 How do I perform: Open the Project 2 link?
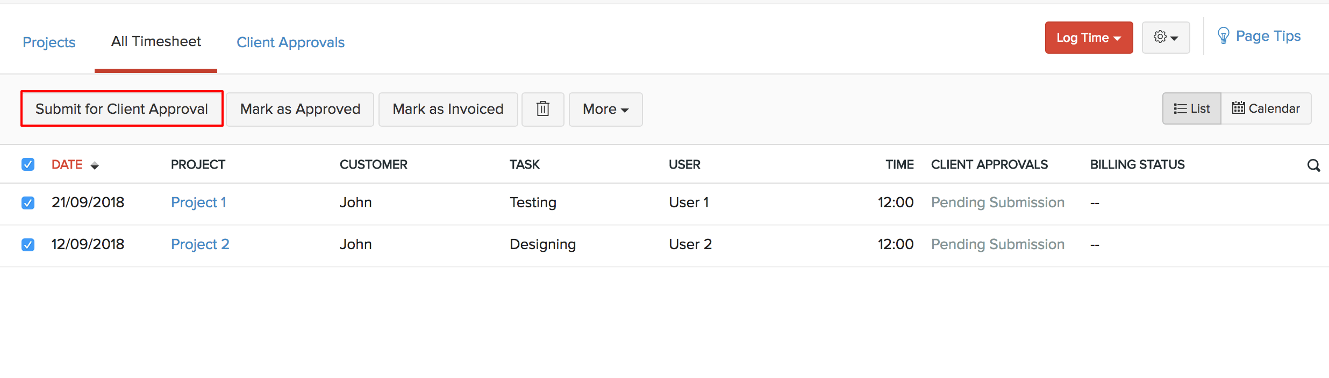pos(200,244)
